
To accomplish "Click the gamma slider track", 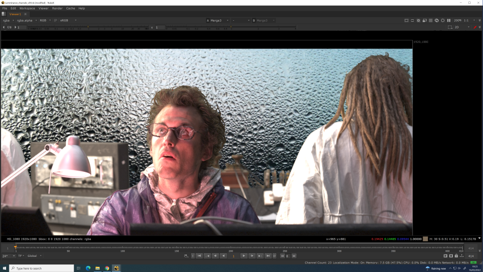I will click(231, 27).
